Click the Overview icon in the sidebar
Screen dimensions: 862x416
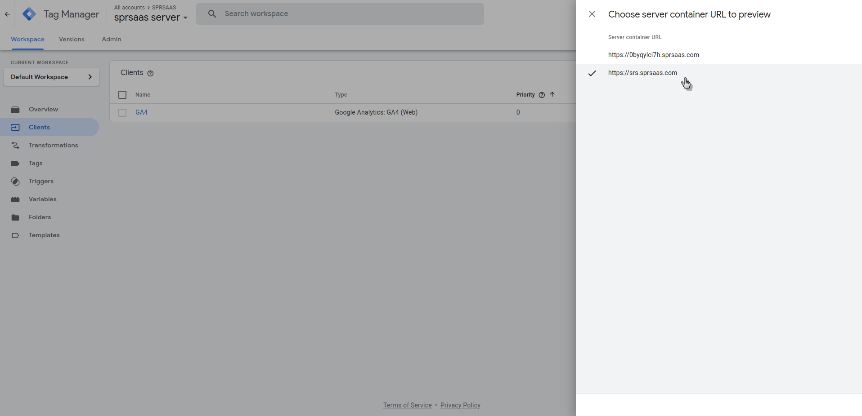[15, 109]
